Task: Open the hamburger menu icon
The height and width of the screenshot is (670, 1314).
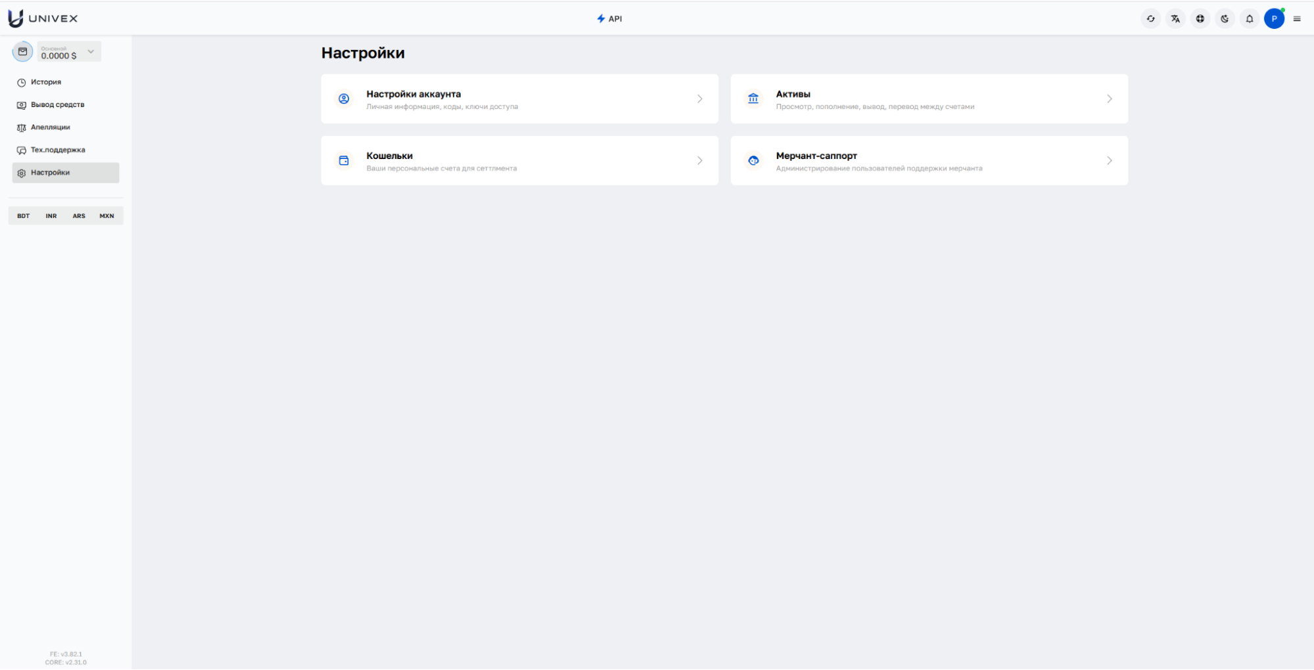Action: (1297, 19)
